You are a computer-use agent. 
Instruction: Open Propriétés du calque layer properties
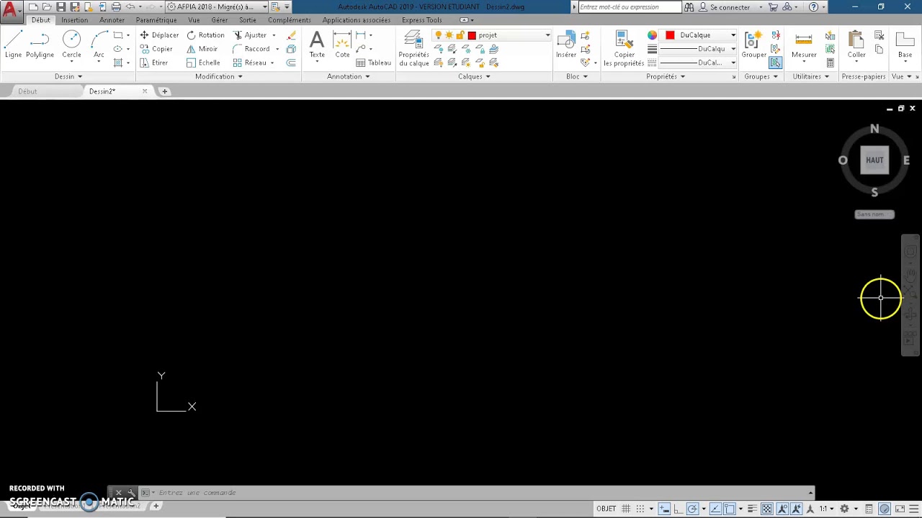coord(413,49)
